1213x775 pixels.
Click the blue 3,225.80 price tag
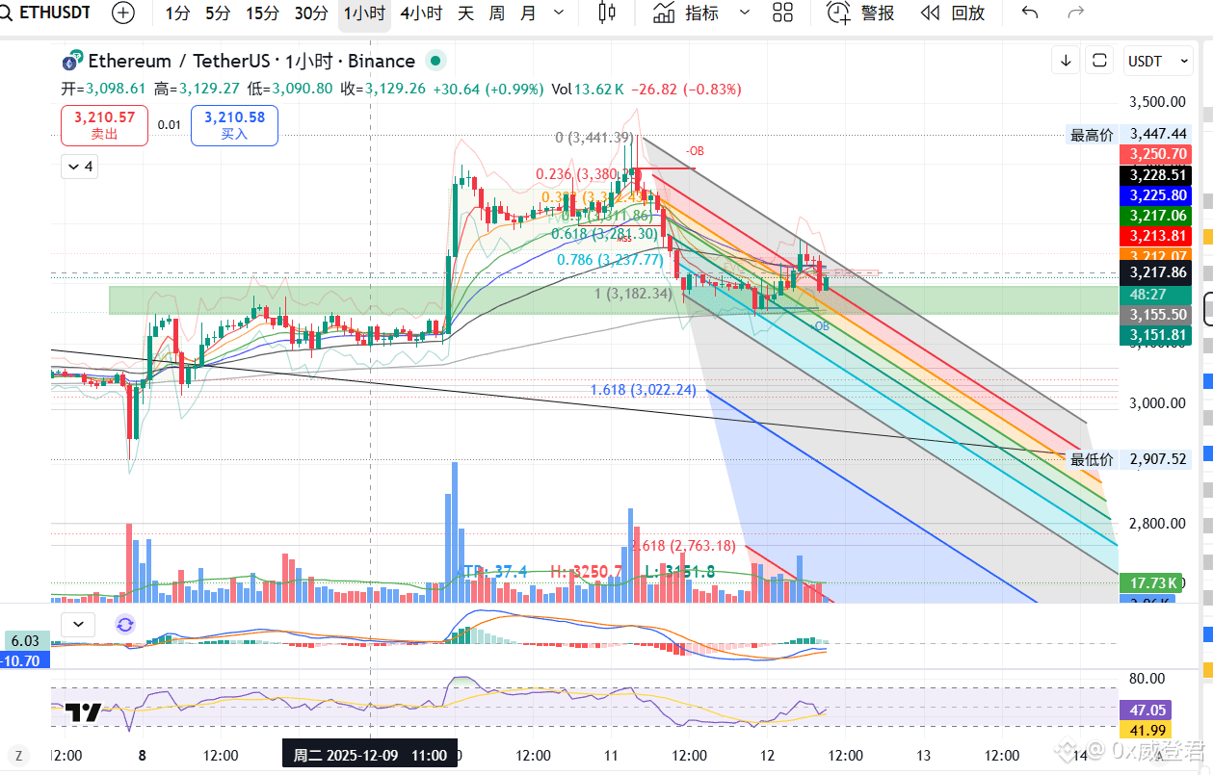click(1154, 194)
